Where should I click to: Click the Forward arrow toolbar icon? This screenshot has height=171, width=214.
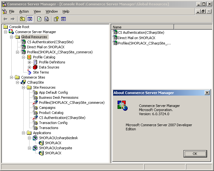click(x=13, y=19)
